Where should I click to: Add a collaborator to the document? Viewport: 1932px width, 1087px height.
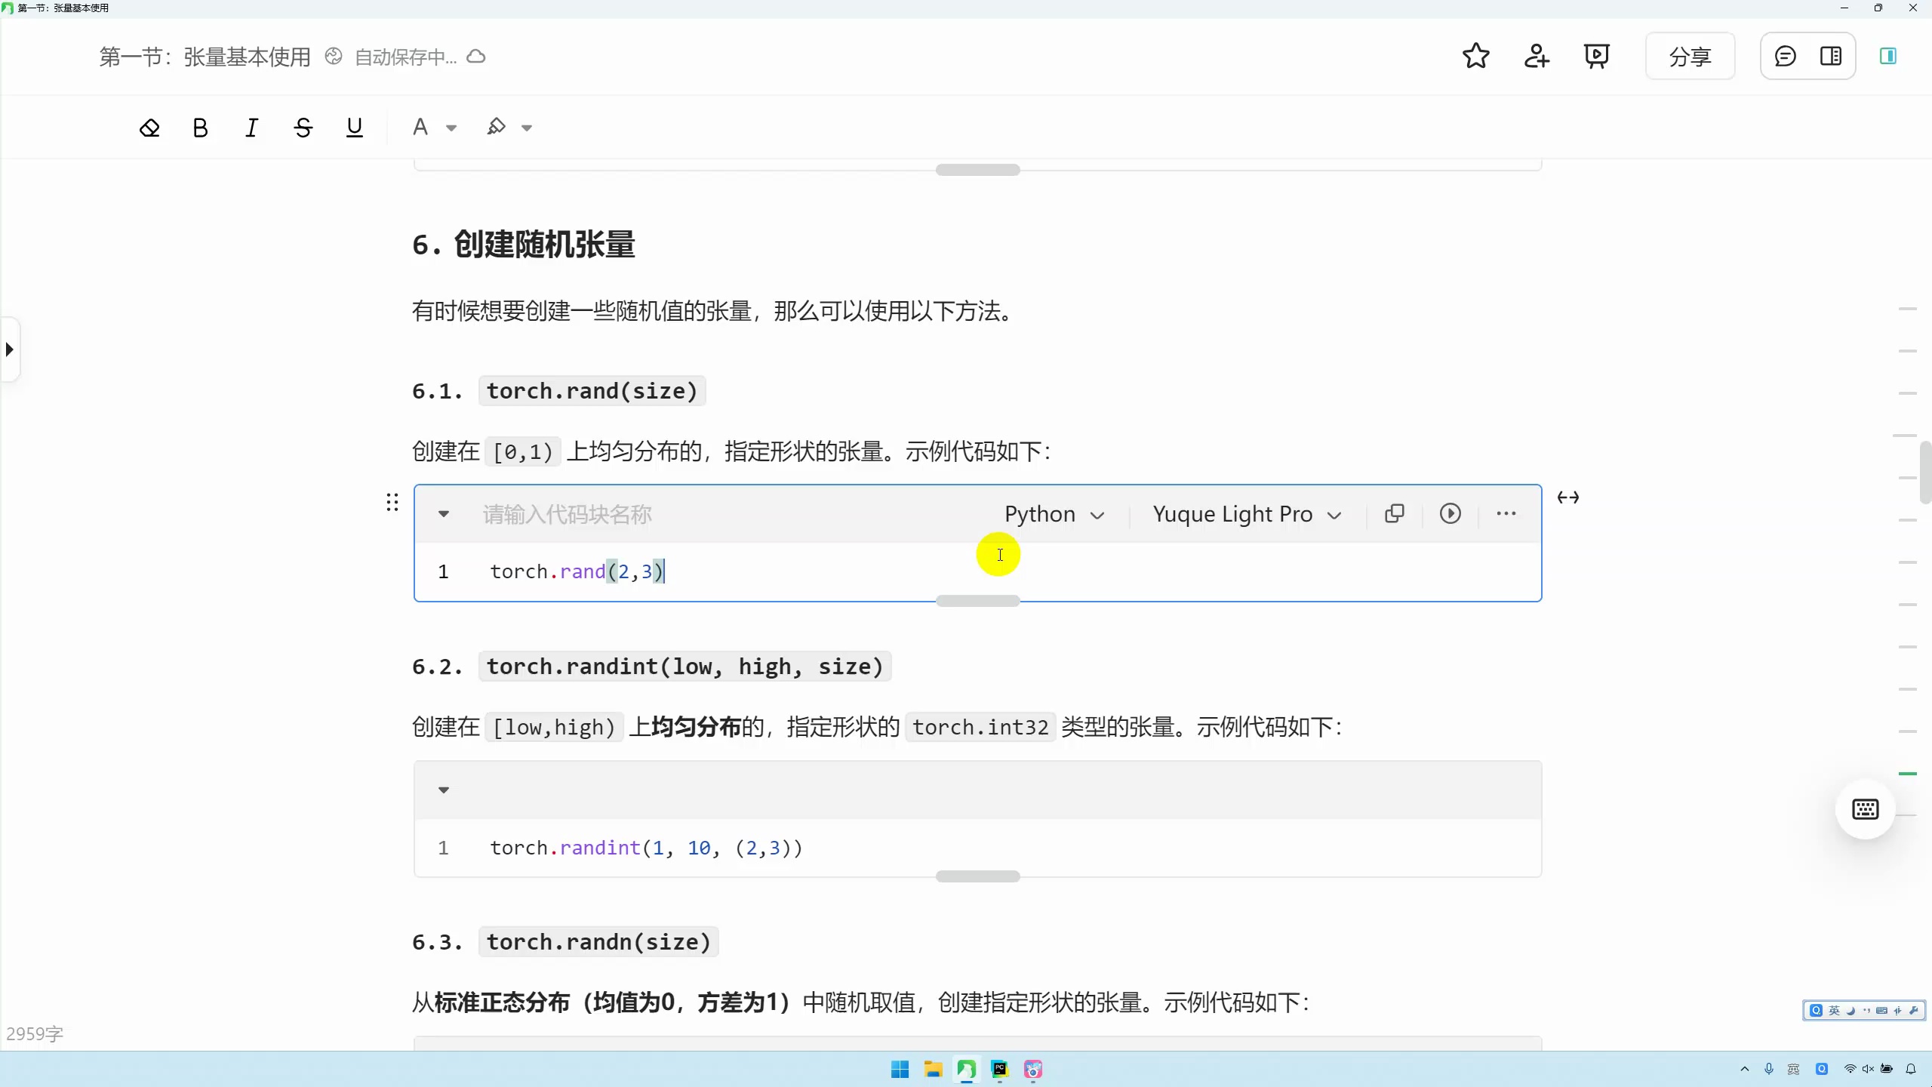tap(1536, 56)
